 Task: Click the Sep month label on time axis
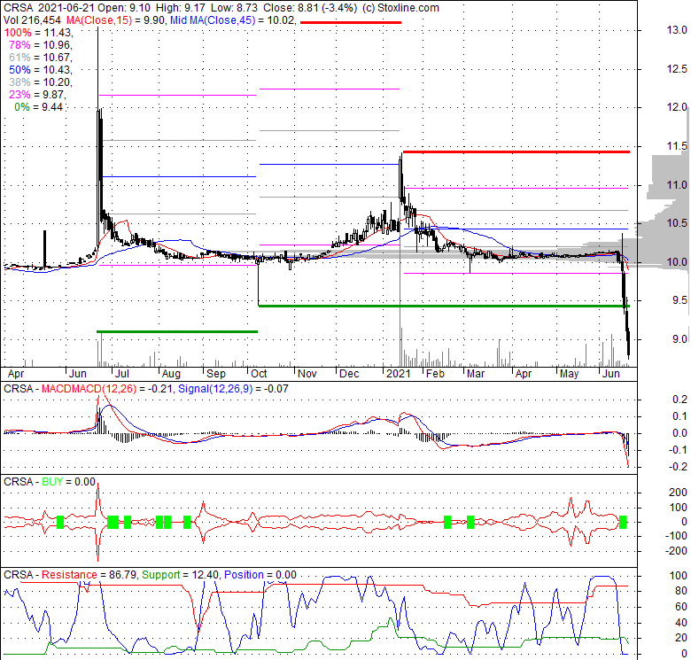(x=216, y=374)
